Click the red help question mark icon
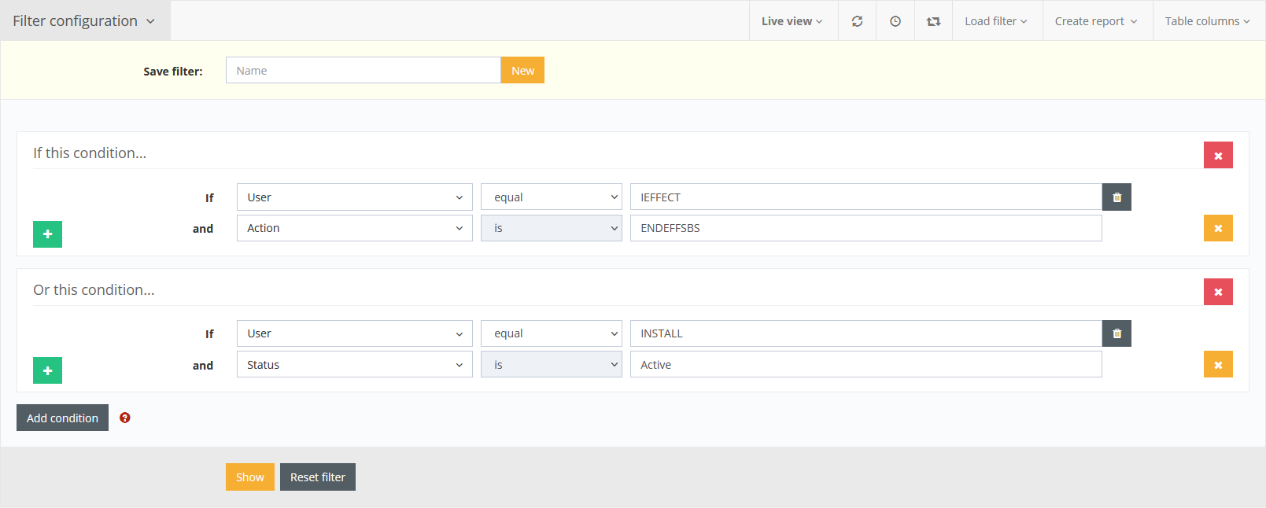The height and width of the screenshot is (508, 1266). 125,418
